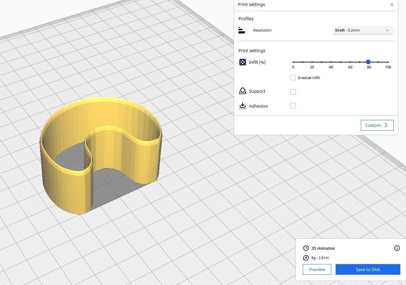Click the 'Gradual infill' label
The image size is (406, 285).
pos(309,78)
